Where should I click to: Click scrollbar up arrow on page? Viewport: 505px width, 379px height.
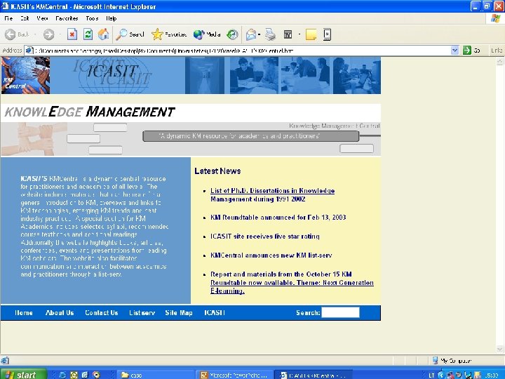500,61
